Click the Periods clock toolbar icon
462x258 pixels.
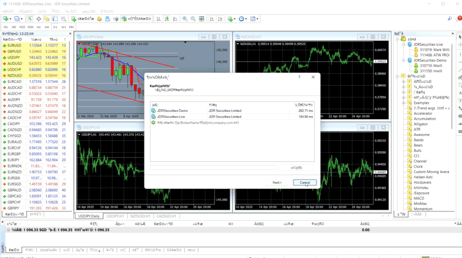point(241,19)
